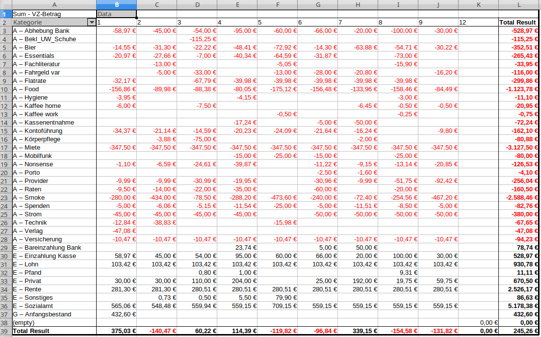Select the grand total cell 245,26 €

[x=518, y=331]
